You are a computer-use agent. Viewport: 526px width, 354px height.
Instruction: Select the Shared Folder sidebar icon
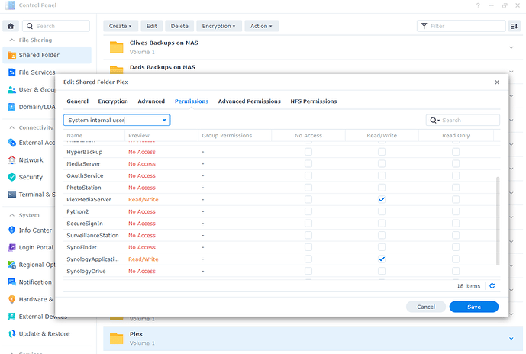(x=11, y=55)
